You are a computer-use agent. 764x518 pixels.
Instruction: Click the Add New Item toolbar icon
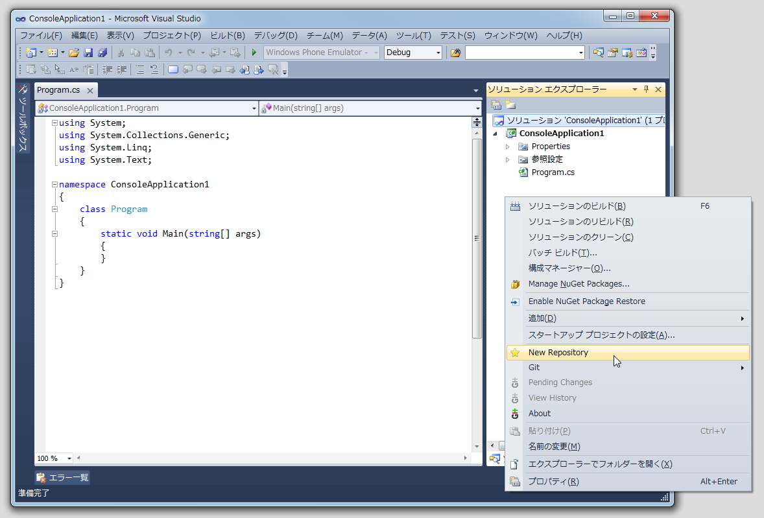click(52, 53)
